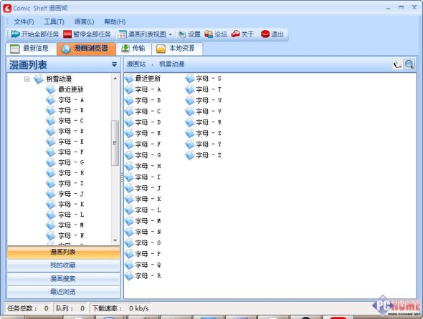Click the 枫雪动漫 breadcrumb link
Viewport: 423px width, 319px height.
[171, 64]
